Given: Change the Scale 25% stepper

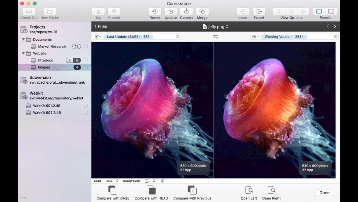Looking at the screenshot, I should [117, 181].
